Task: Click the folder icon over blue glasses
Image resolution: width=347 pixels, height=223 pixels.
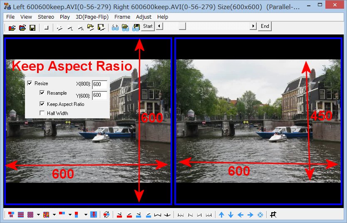Action: [125, 27]
